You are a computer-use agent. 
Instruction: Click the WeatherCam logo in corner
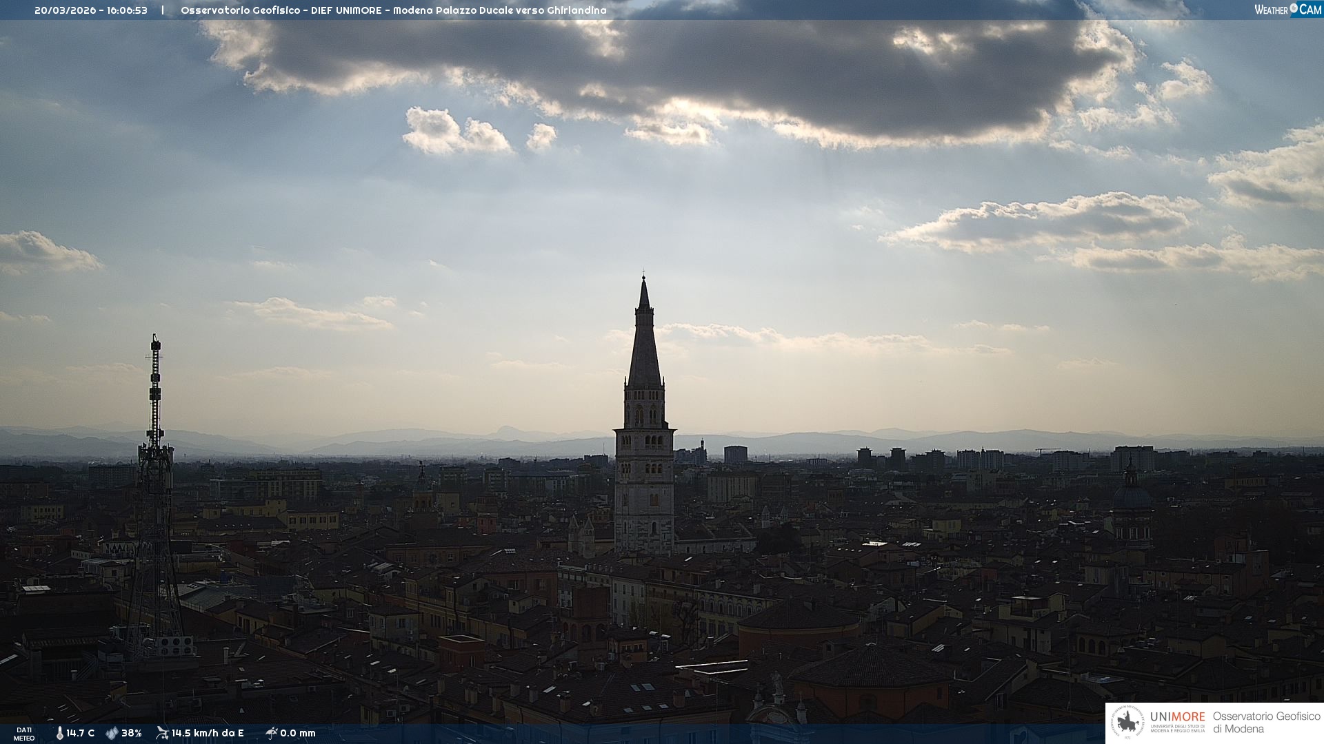point(1287,9)
